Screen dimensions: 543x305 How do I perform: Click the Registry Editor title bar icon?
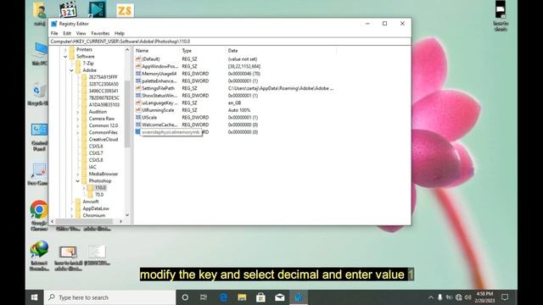coord(54,24)
